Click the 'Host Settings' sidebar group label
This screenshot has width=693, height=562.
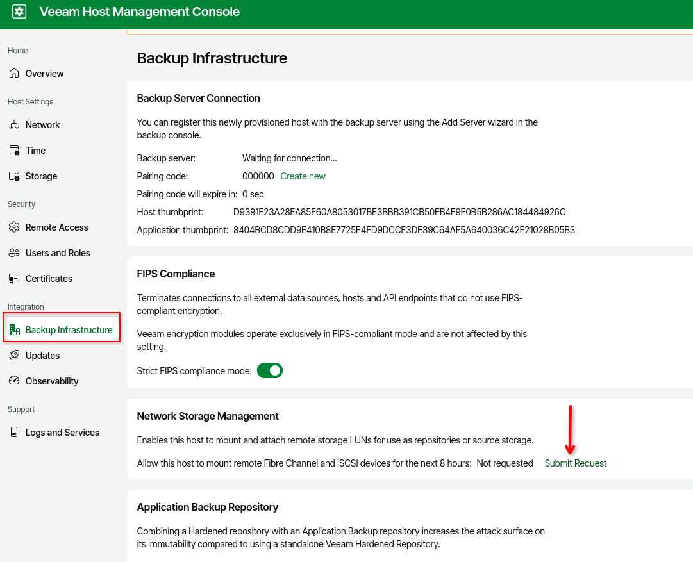(30, 102)
